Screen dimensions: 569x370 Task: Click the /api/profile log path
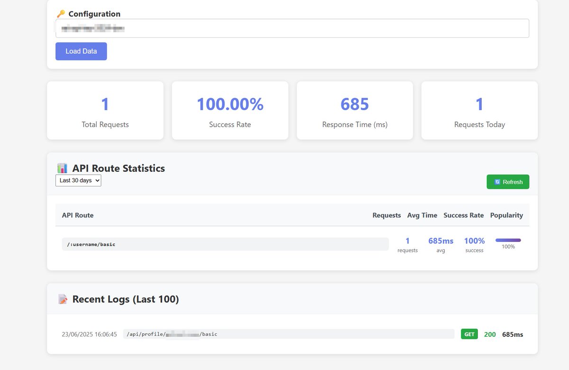pos(289,334)
